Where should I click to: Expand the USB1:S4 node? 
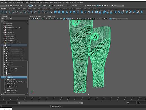pos(3,23)
